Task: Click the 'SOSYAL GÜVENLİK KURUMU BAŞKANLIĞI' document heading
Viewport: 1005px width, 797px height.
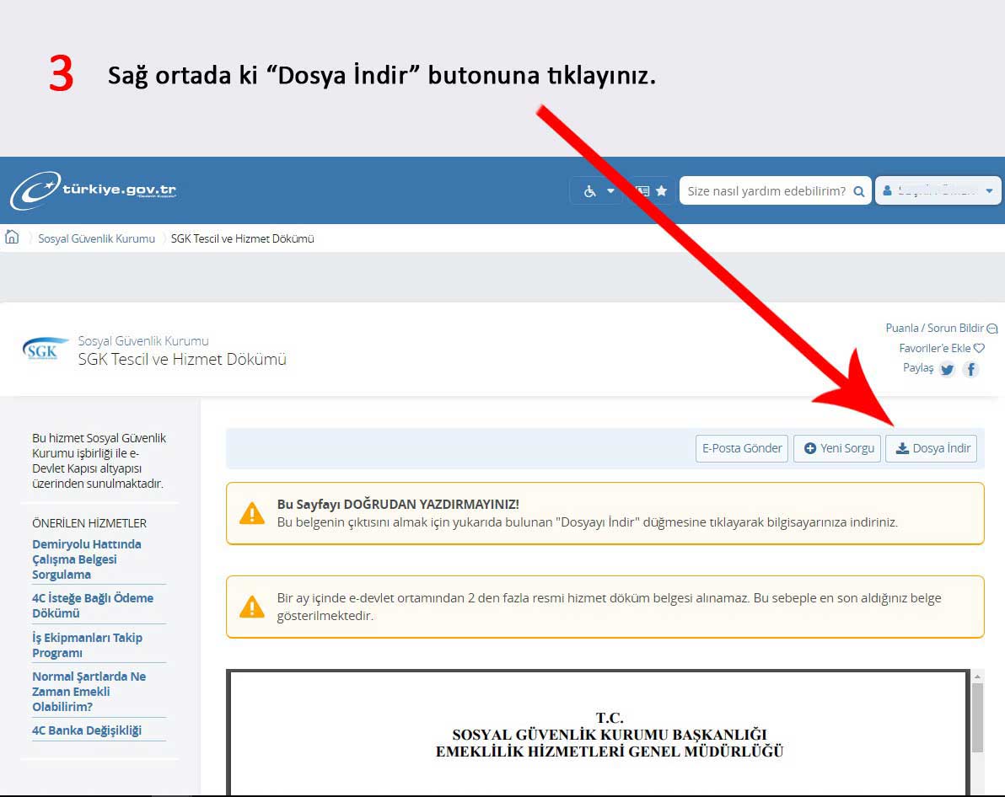Action: (610, 734)
